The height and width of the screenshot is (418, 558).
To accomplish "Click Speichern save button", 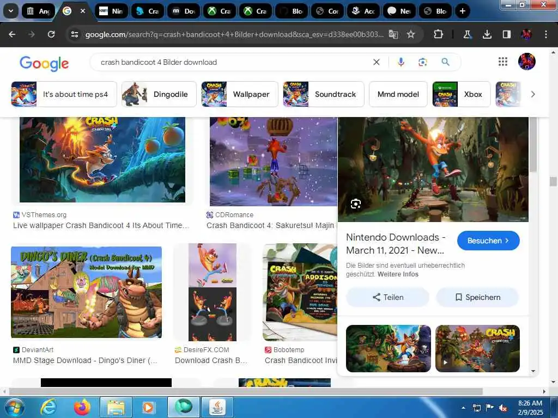I will click(477, 297).
